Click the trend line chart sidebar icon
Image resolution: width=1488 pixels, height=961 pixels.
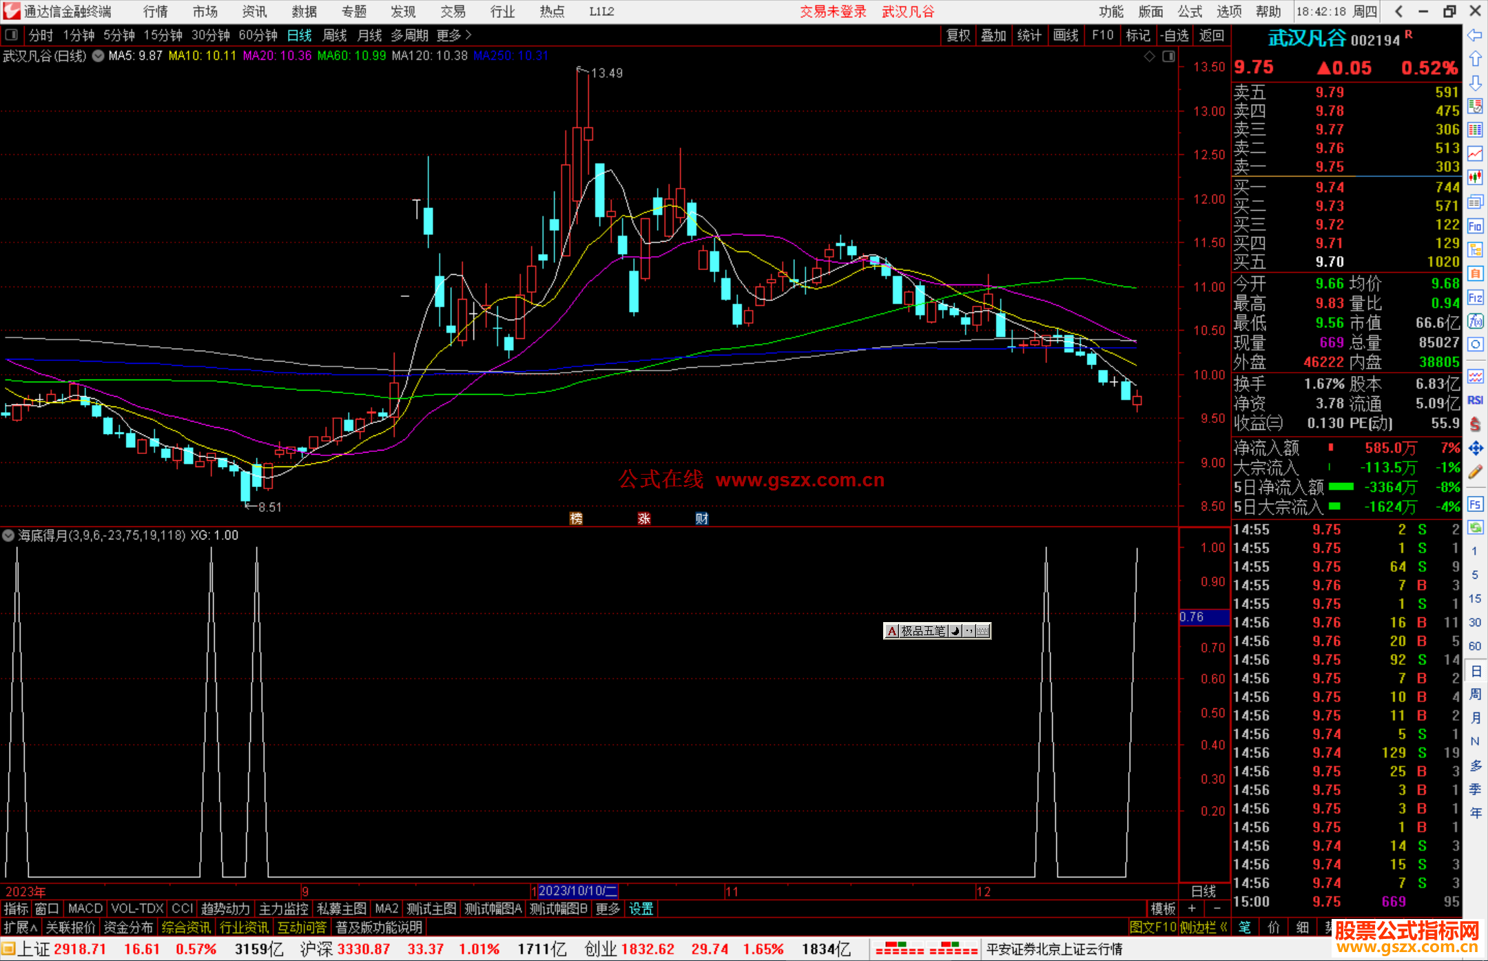coord(1475,154)
